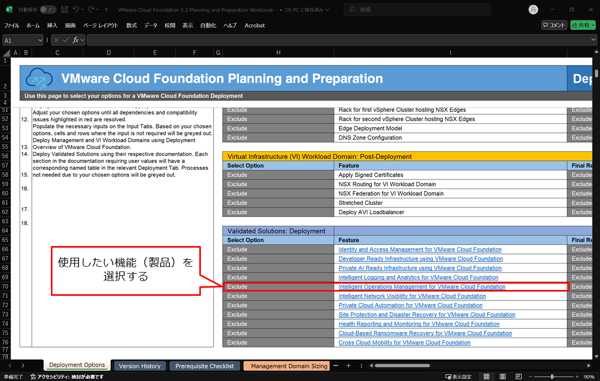The width and height of the screenshot is (600, 381).
Task: Open Private AI Ready Infrastructure link
Action: (x=420, y=268)
